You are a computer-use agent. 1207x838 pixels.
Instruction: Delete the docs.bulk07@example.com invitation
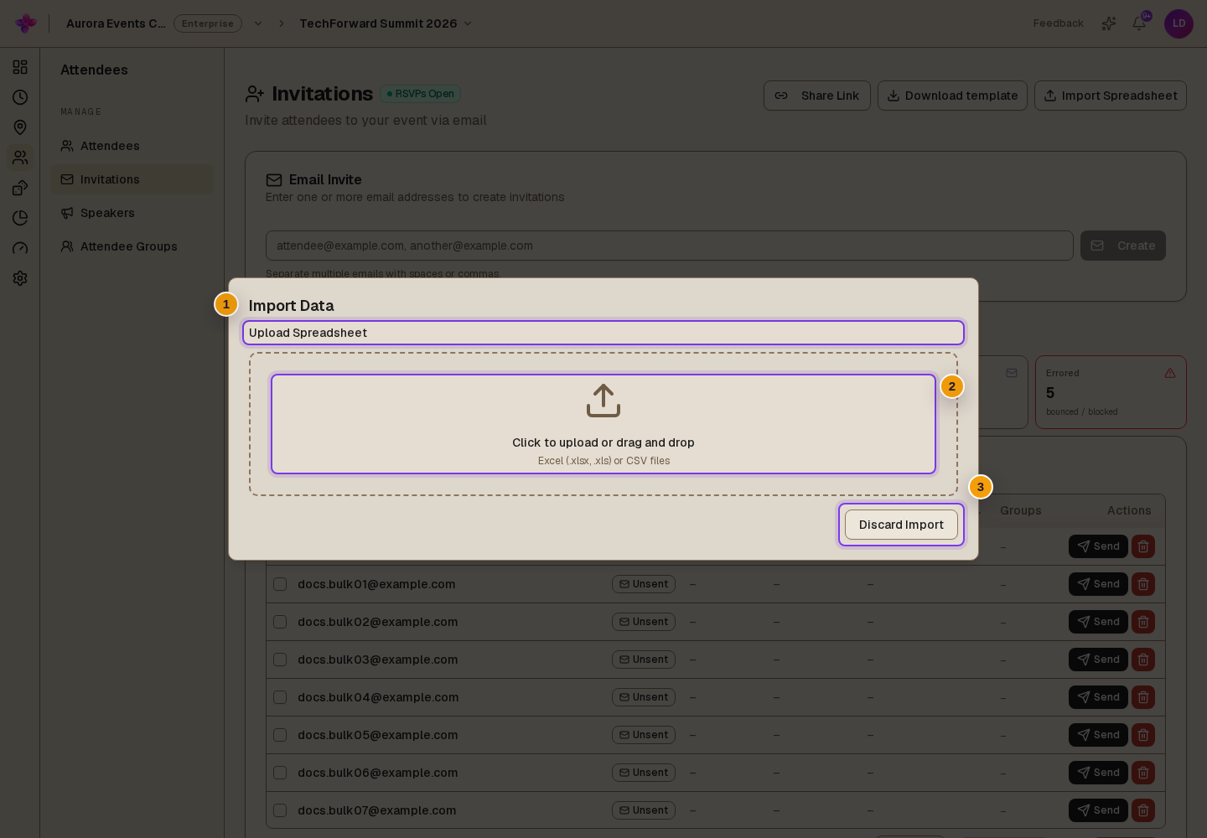(x=1143, y=810)
